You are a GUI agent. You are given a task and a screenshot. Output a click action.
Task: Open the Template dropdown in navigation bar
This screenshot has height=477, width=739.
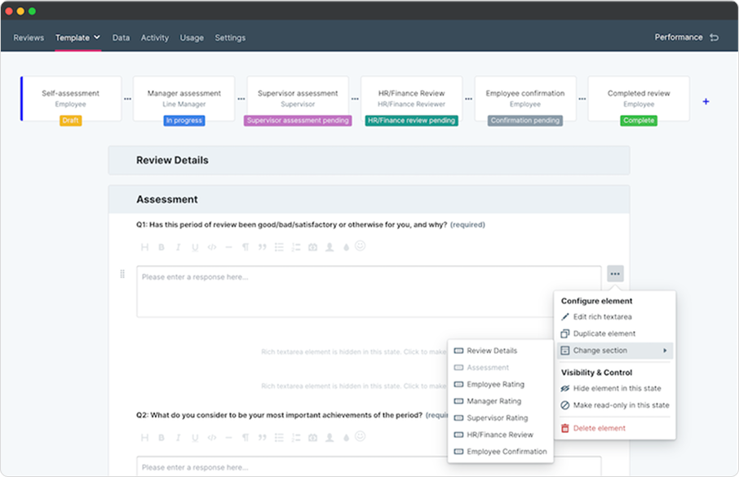[x=77, y=38]
